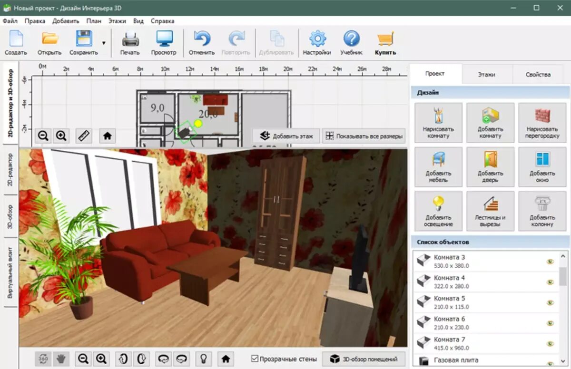The height and width of the screenshot is (369, 571).
Task: Open the План menu
Action: coord(94,21)
